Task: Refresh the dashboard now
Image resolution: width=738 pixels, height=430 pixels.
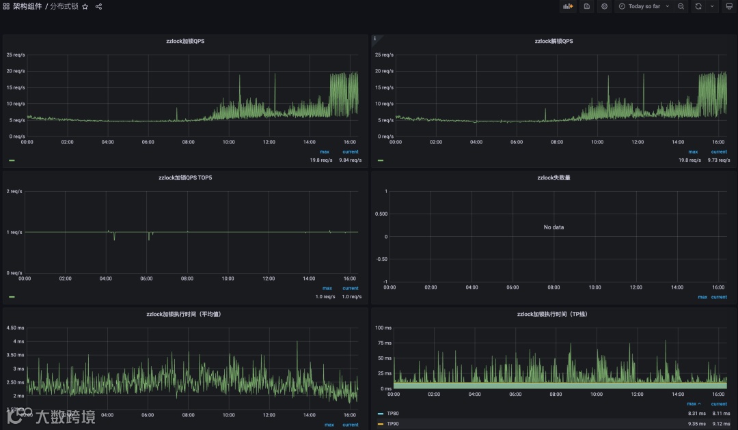Action: (698, 7)
